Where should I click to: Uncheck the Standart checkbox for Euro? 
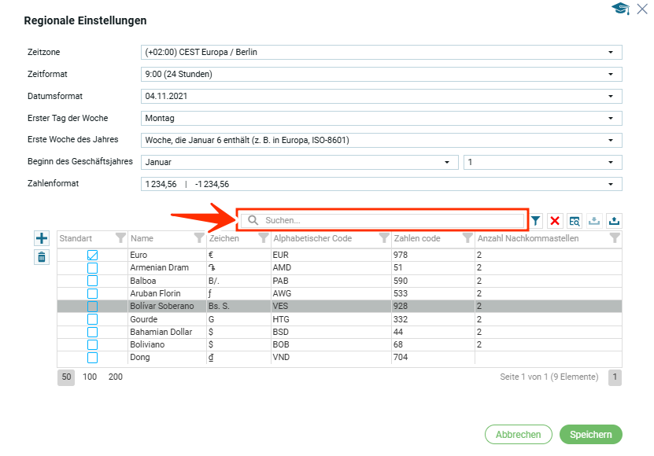(92, 256)
